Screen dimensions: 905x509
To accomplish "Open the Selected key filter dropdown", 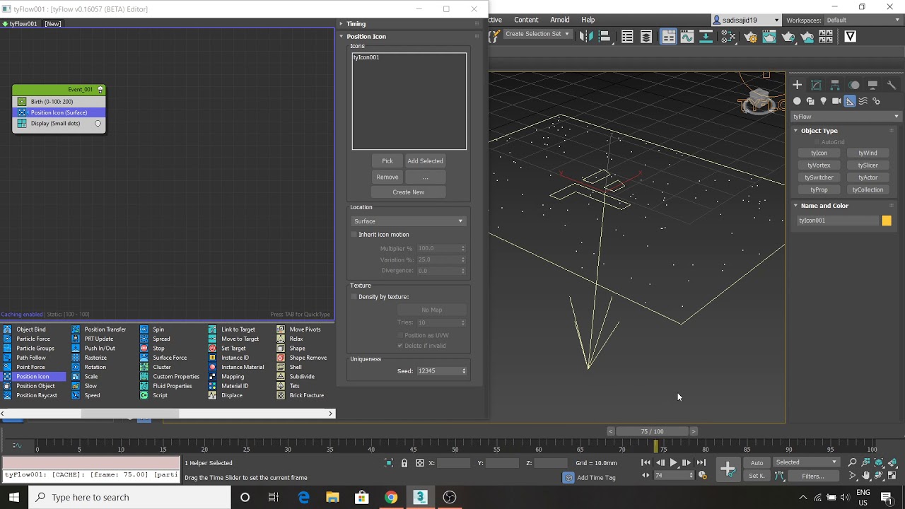I will coord(806,462).
